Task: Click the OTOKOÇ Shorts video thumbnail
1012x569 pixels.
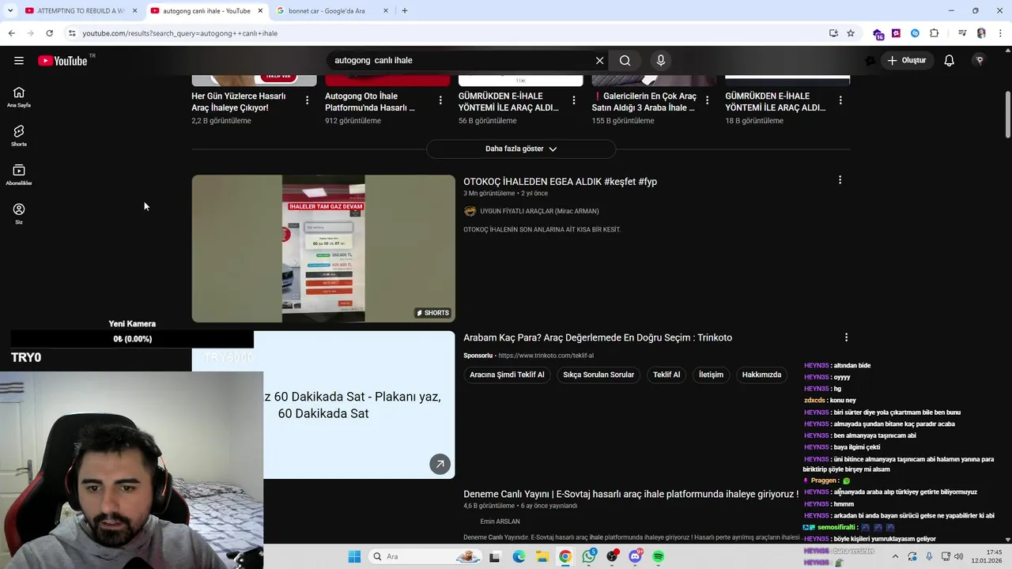Action: click(323, 248)
